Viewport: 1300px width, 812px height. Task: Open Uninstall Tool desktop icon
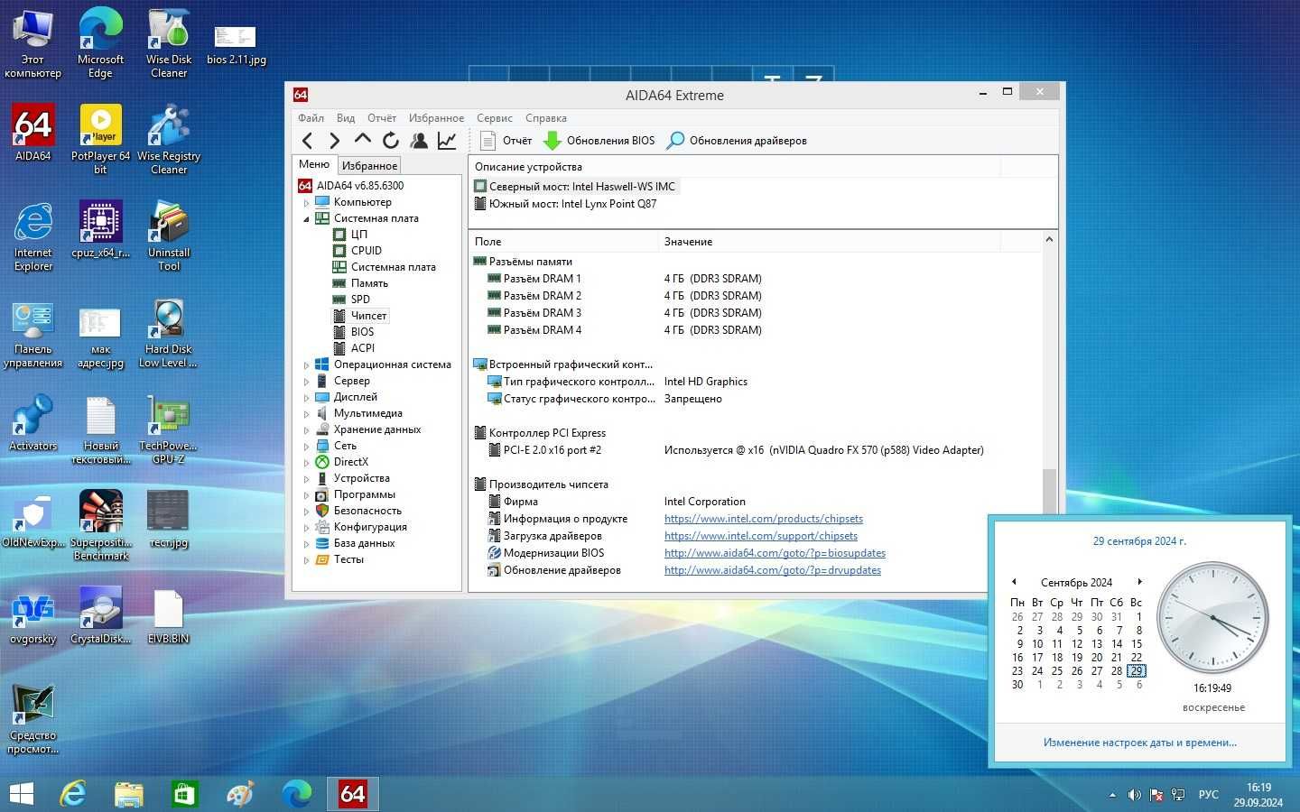169,235
